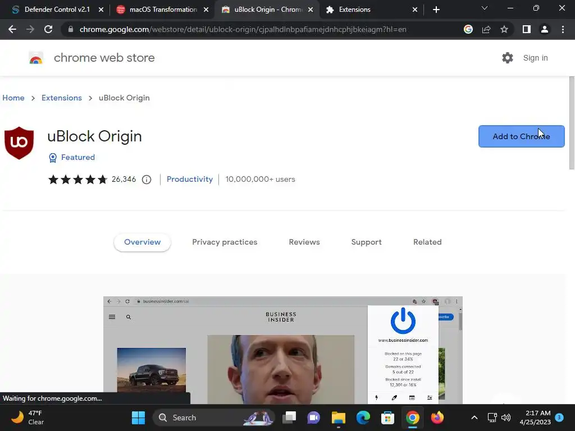Click the padlock site info icon

coord(71,29)
